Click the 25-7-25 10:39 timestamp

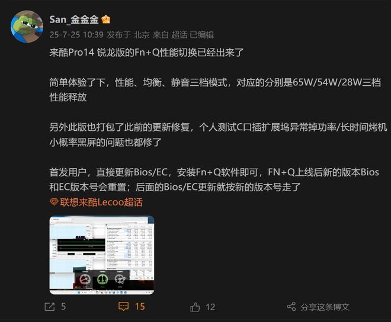click(76, 35)
